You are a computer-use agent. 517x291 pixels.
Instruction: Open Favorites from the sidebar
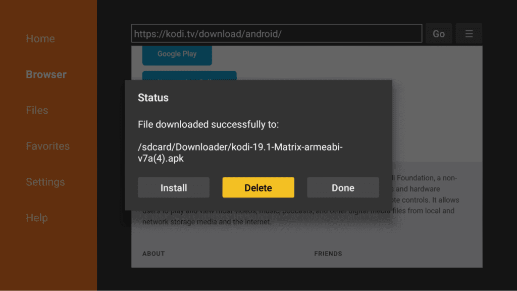pos(47,146)
